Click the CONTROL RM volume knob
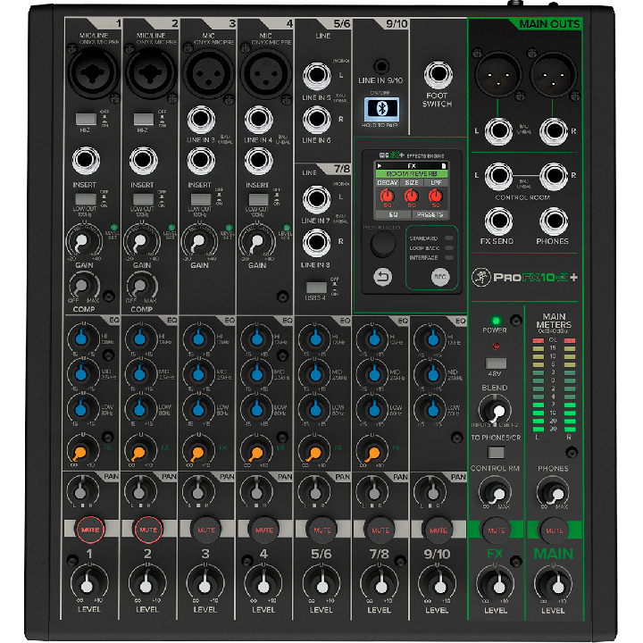Screen dimensions: 643x643 click(496, 492)
